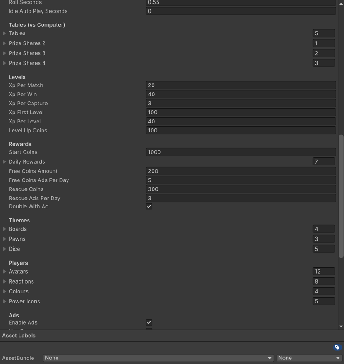Click the Asset Labels header
The image size is (344, 364).
(19, 336)
